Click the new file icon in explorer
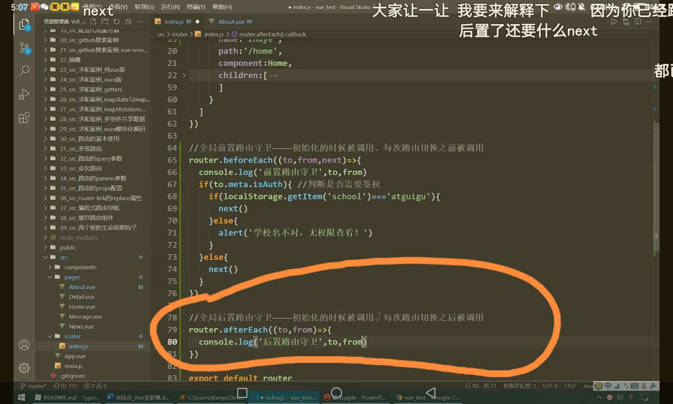Viewport: 673px width, 404px height. click(x=94, y=22)
